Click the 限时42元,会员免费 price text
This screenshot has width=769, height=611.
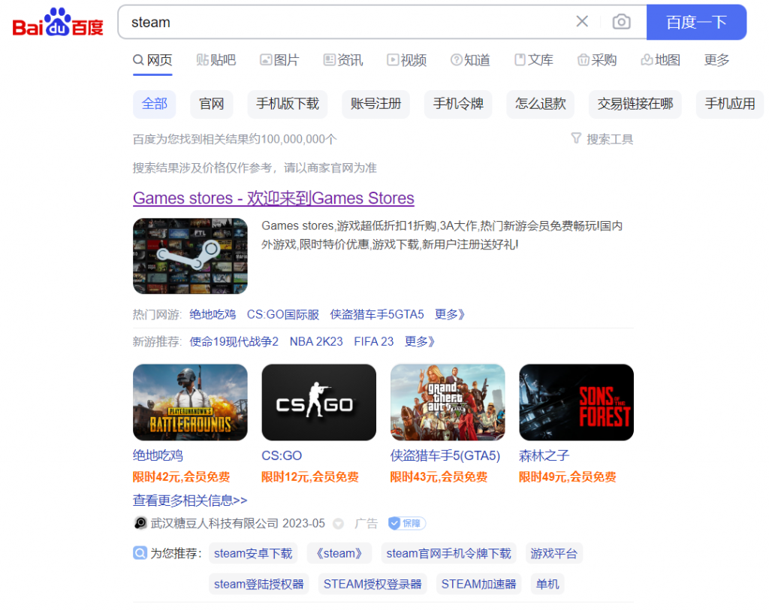(182, 477)
